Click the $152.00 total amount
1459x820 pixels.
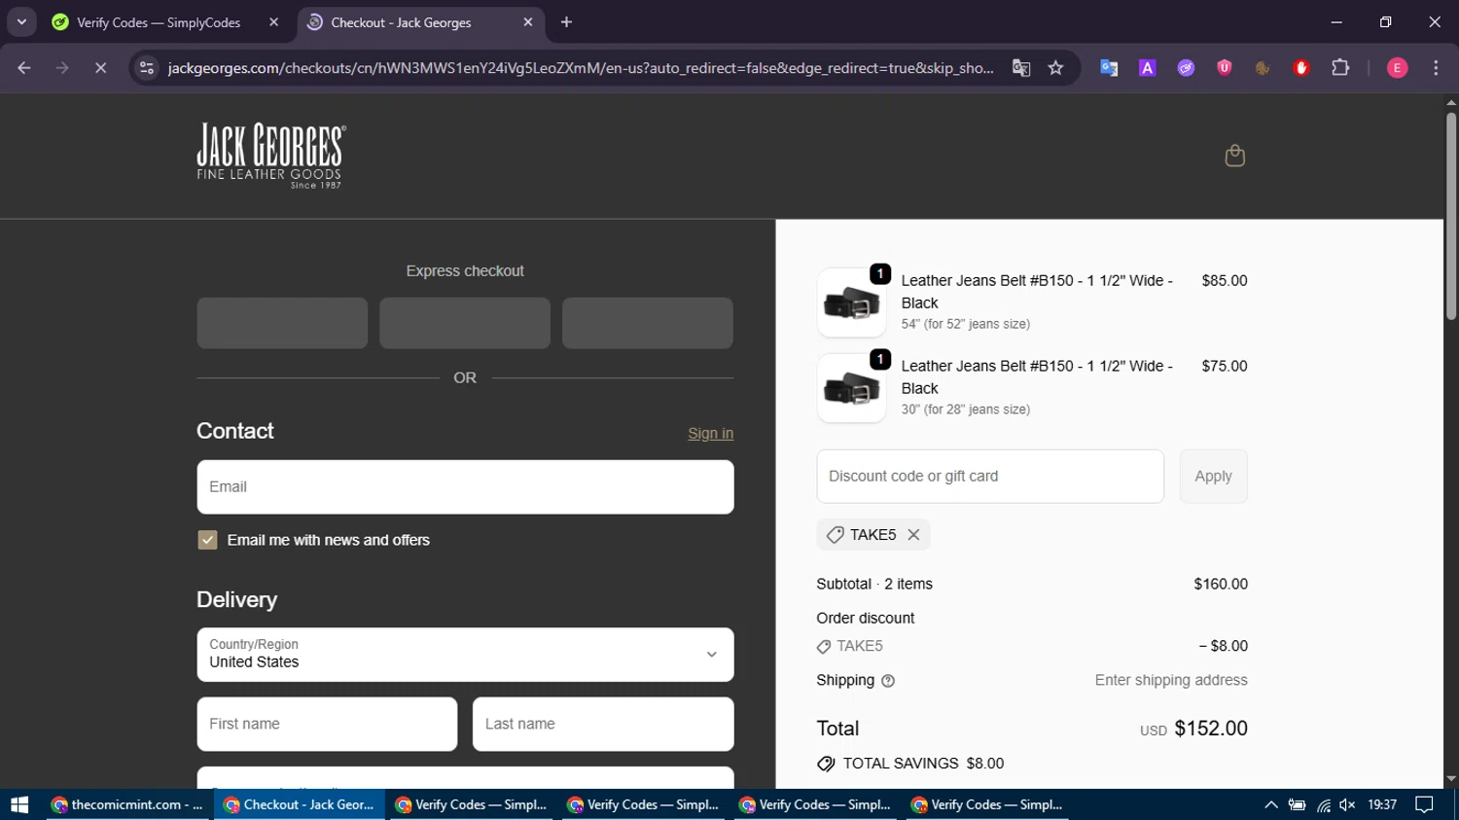pyautogui.click(x=1211, y=729)
